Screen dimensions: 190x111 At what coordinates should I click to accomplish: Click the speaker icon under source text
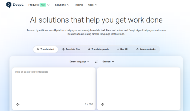[18, 104]
